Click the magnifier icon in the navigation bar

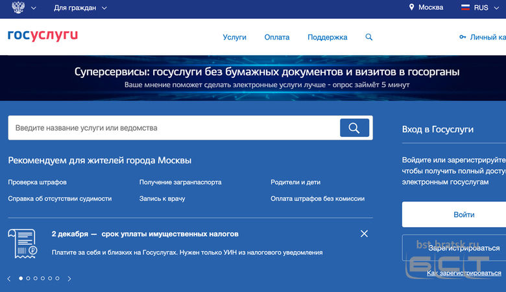click(x=369, y=37)
